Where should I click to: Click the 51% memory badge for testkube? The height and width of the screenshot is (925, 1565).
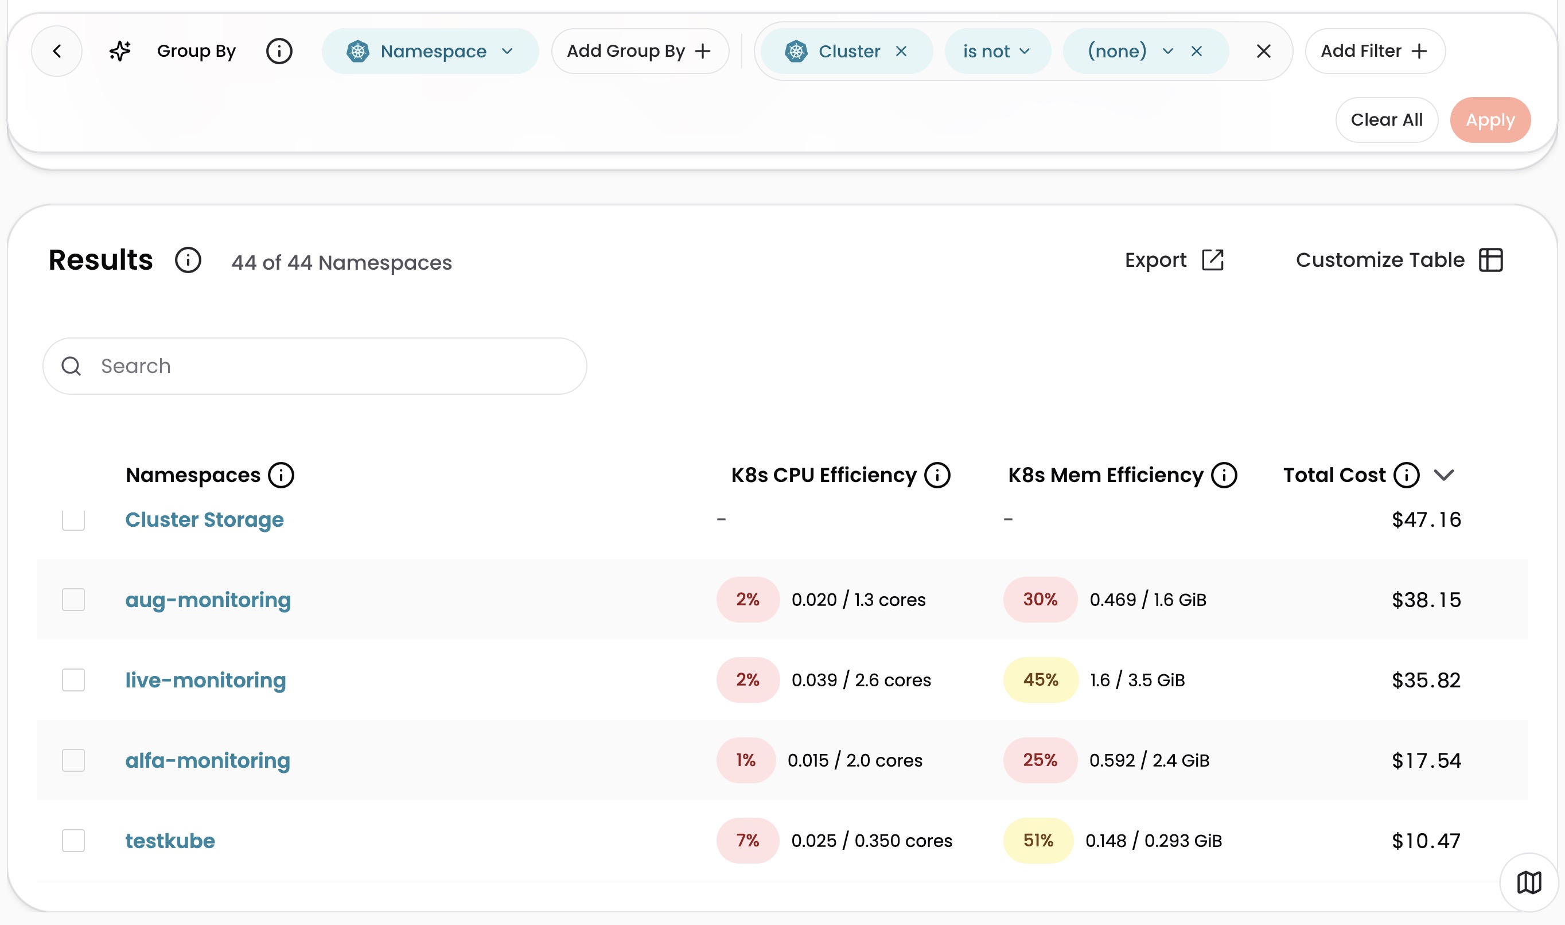point(1038,841)
